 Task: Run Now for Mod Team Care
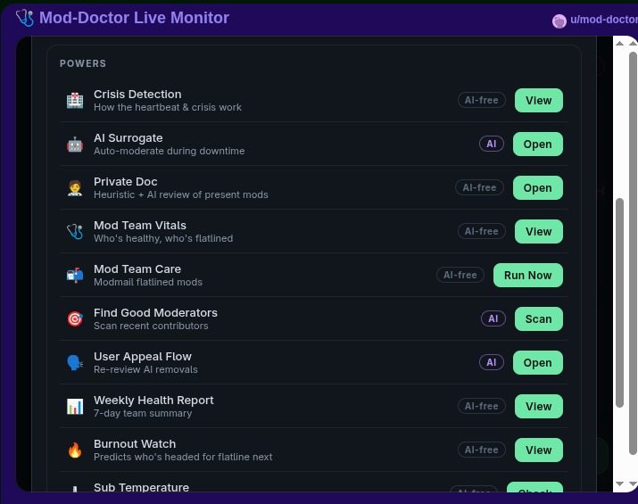coord(528,276)
